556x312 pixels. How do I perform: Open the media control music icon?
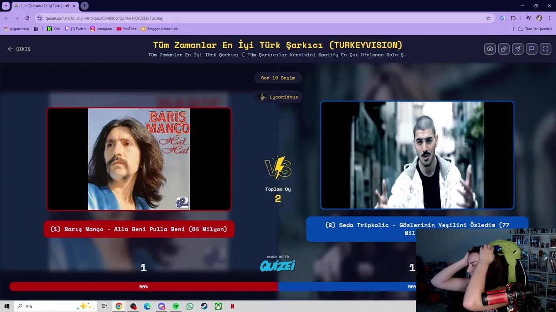tap(529, 18)
